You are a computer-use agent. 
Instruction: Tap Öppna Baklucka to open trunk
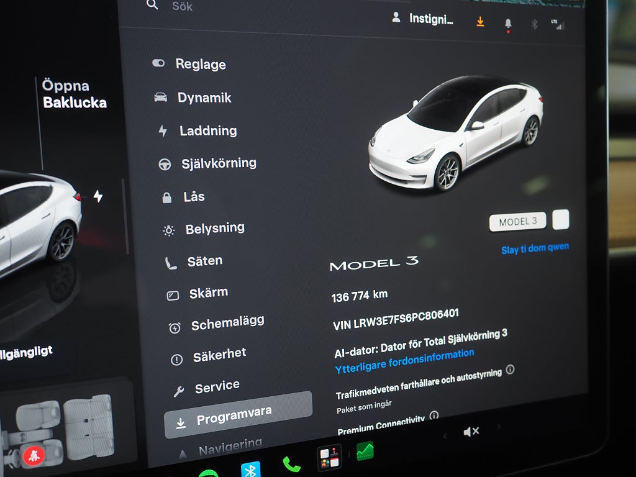click(75, 94)
